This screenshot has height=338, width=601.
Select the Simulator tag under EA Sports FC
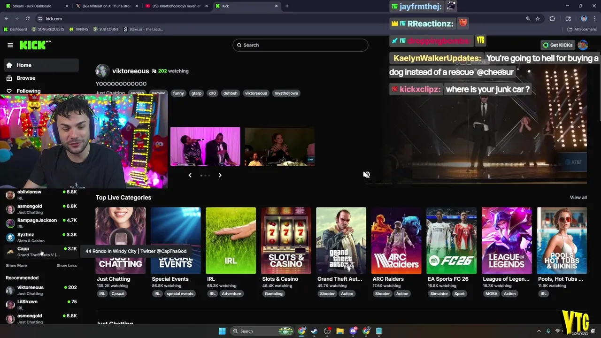click(x=439, y=294)
